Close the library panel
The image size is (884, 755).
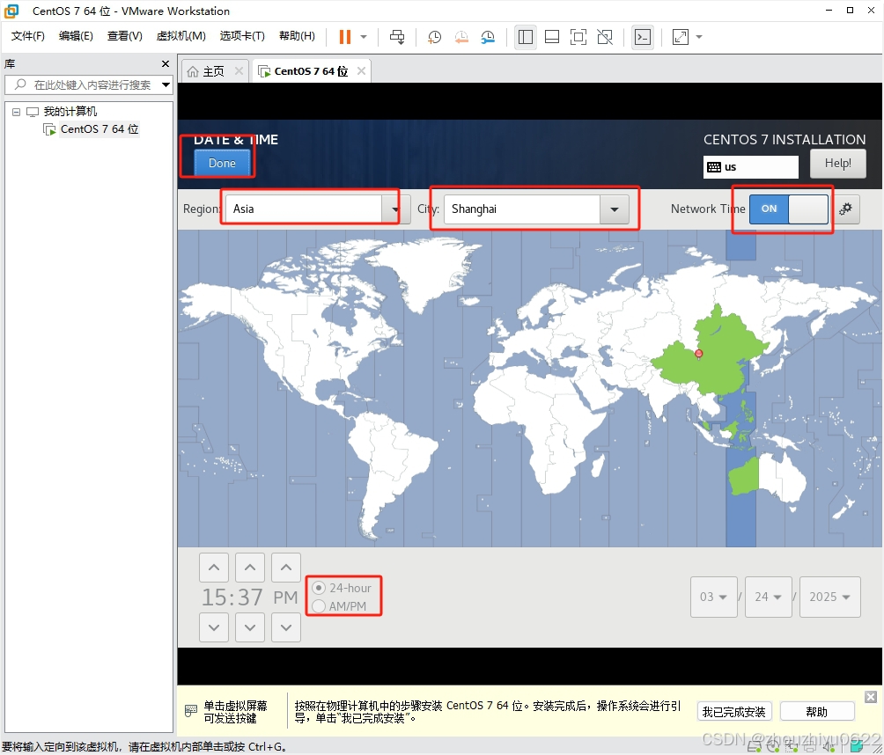(166, 63)
